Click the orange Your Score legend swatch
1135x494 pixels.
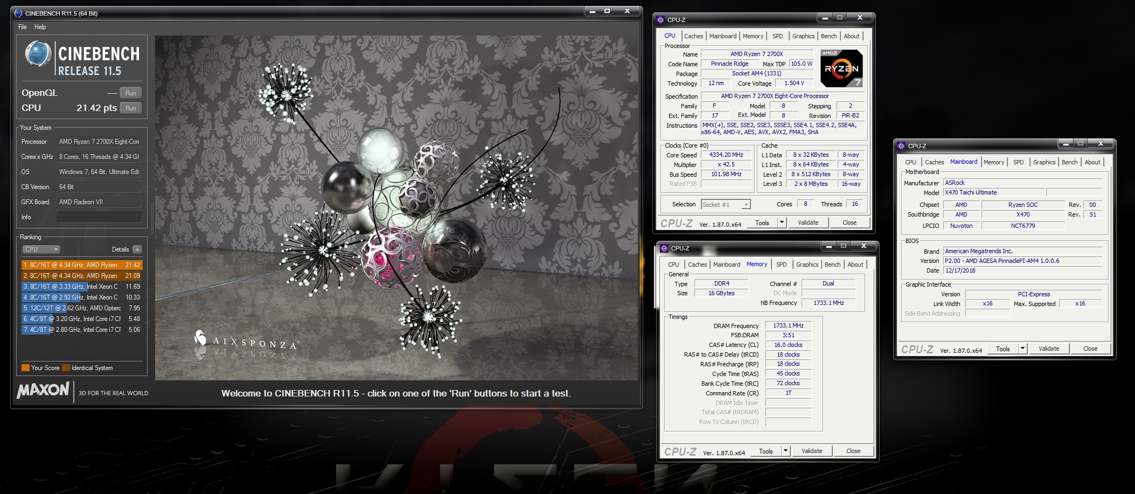(25, 368)
